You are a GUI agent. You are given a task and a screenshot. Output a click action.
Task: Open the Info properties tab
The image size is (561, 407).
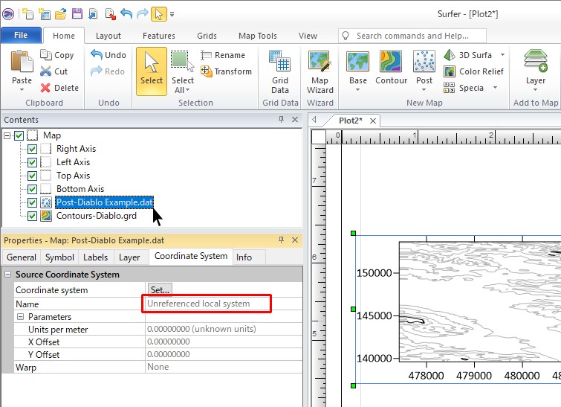(x=244, y=257)
